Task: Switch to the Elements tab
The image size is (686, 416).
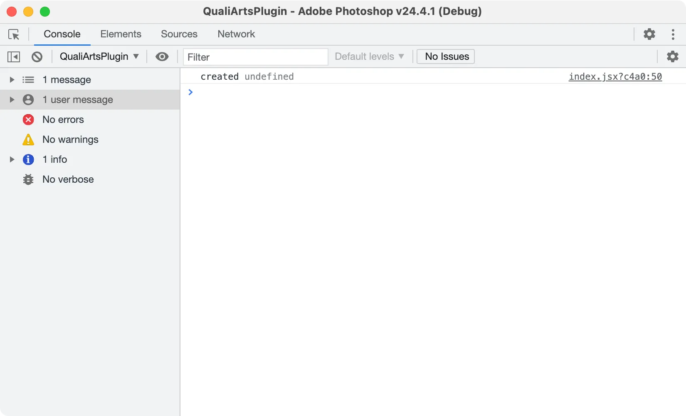Action: 121,34
